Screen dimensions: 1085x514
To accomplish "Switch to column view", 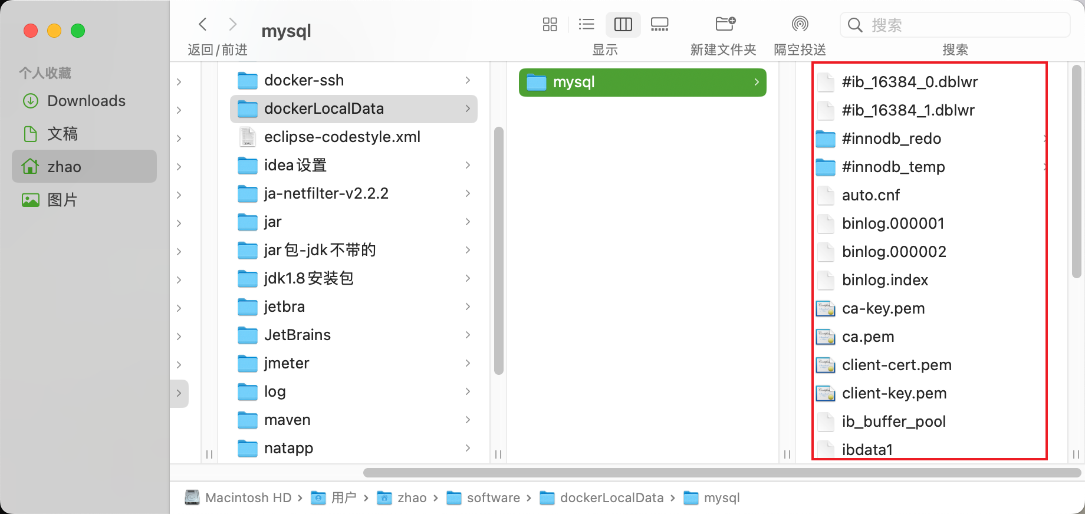I will point(623,24).
